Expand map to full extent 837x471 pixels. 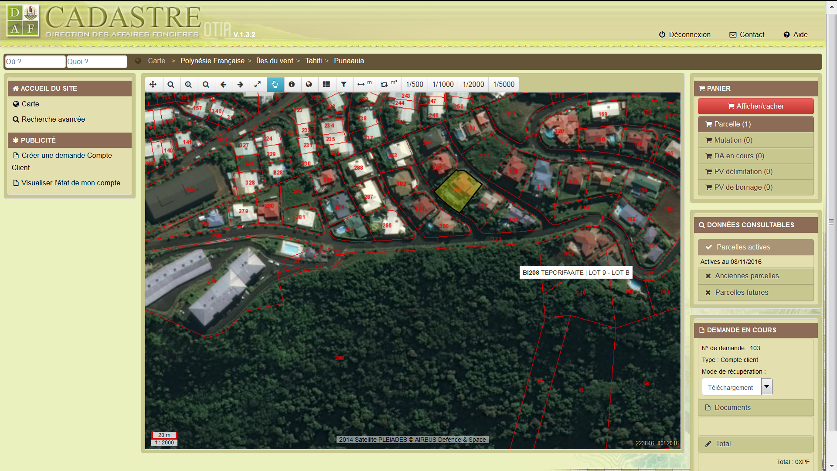pyautogui.click(x=258, y=84)
